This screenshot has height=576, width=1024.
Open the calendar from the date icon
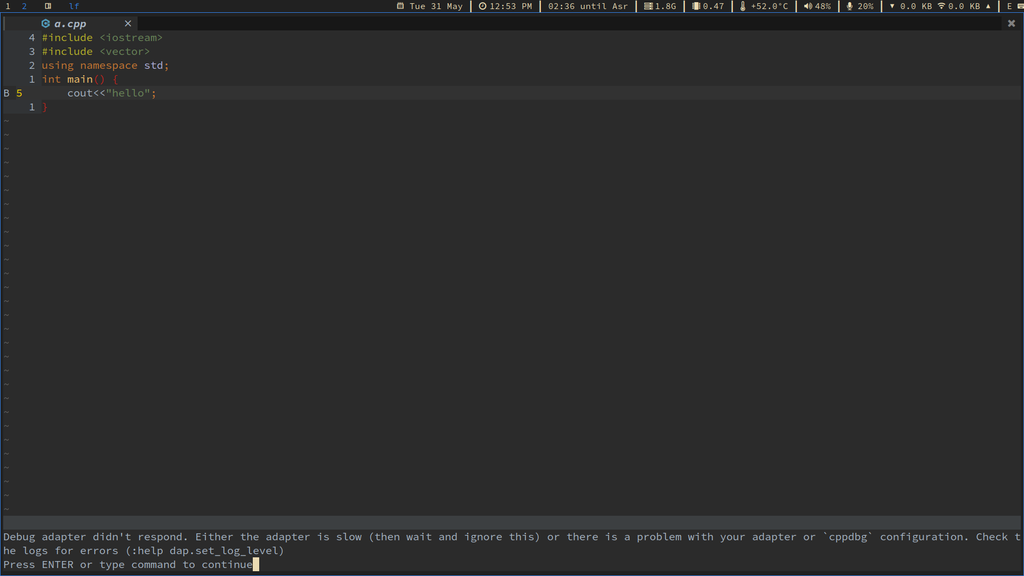pos(401,6)
